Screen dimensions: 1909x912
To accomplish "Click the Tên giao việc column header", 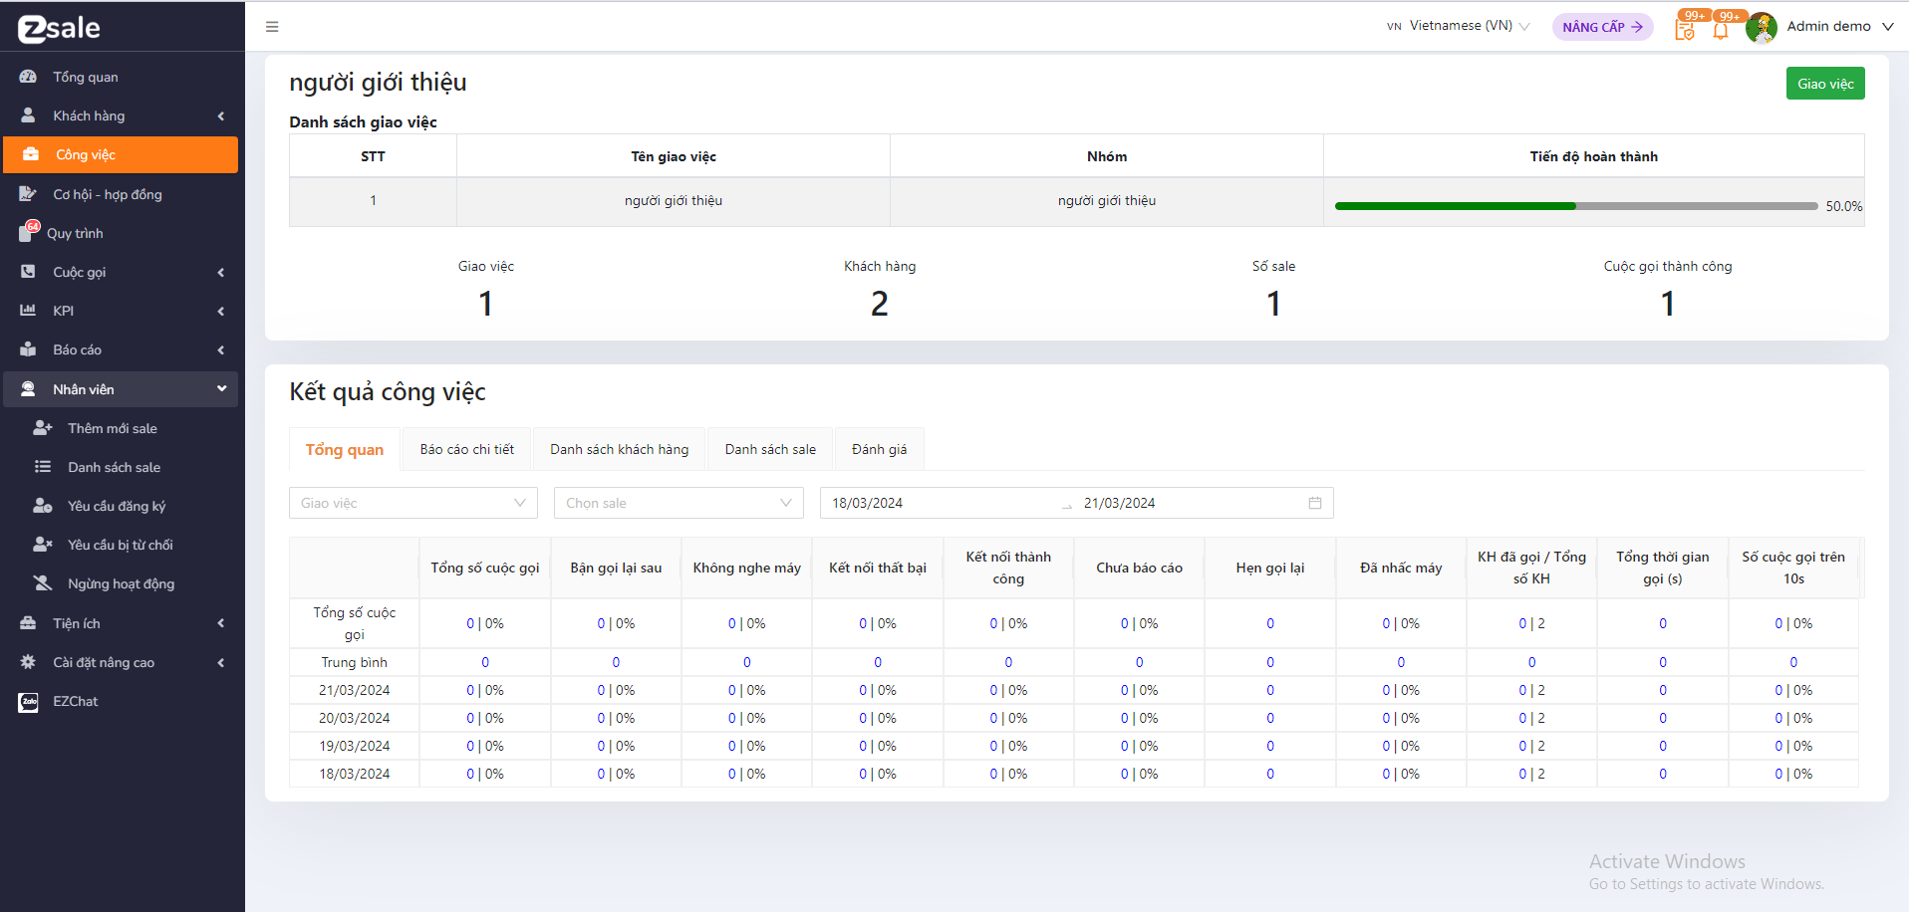I will [674, 156].
